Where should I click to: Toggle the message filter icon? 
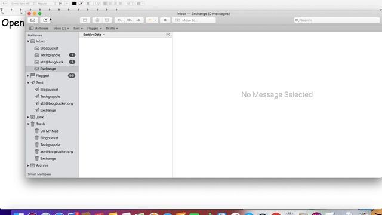168,35
